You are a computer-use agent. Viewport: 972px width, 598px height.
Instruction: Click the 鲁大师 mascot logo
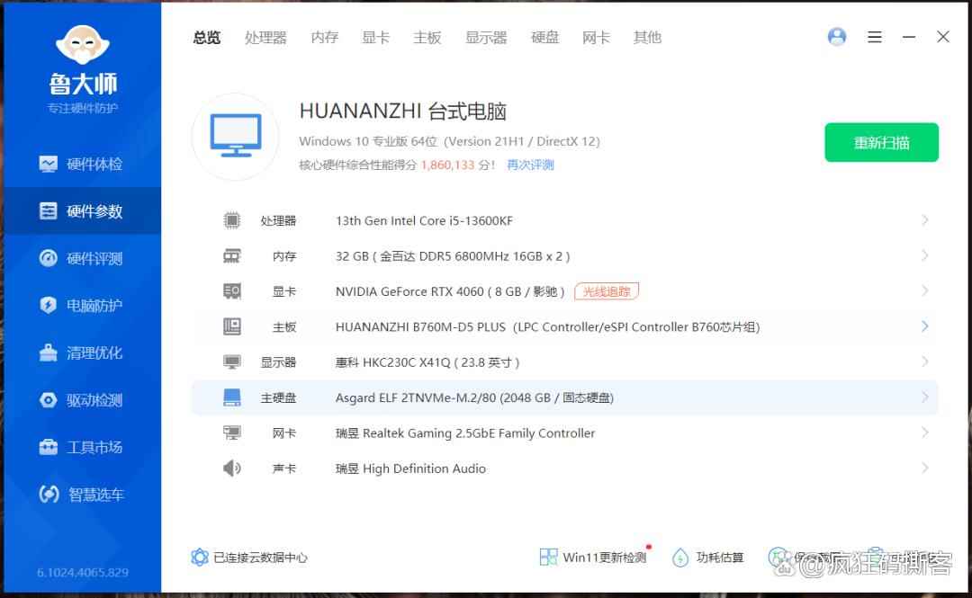pos(83,45)
